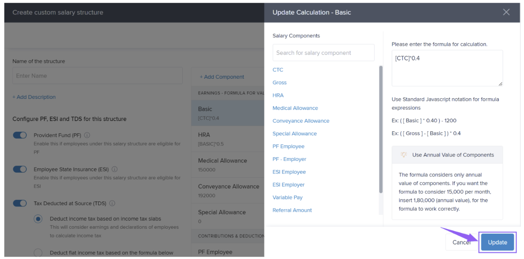Insert CTC component into formula
The height and width of the screenshot is (259, 524).
click(278, 70)
